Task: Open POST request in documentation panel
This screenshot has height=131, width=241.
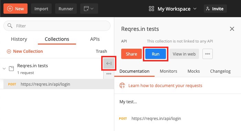Action: pos(150,118)
